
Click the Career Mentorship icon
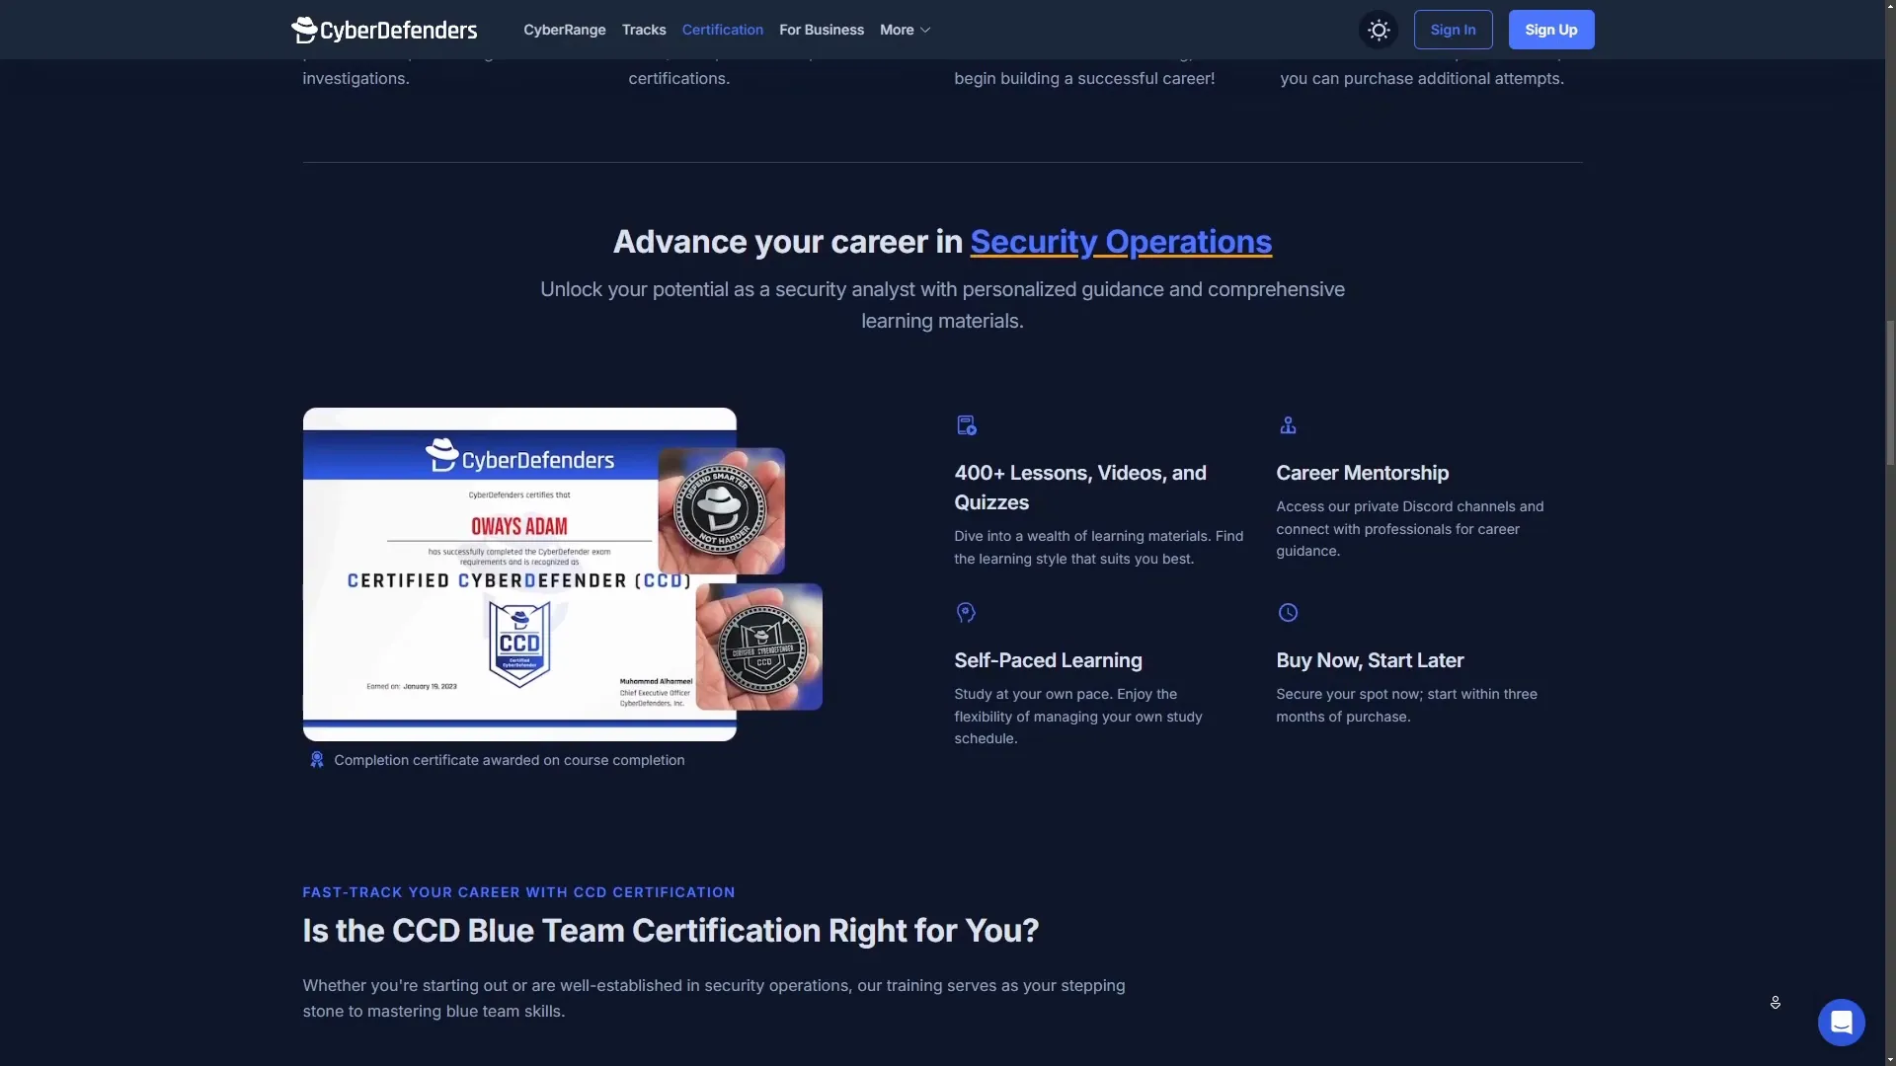click(1288, 425)
